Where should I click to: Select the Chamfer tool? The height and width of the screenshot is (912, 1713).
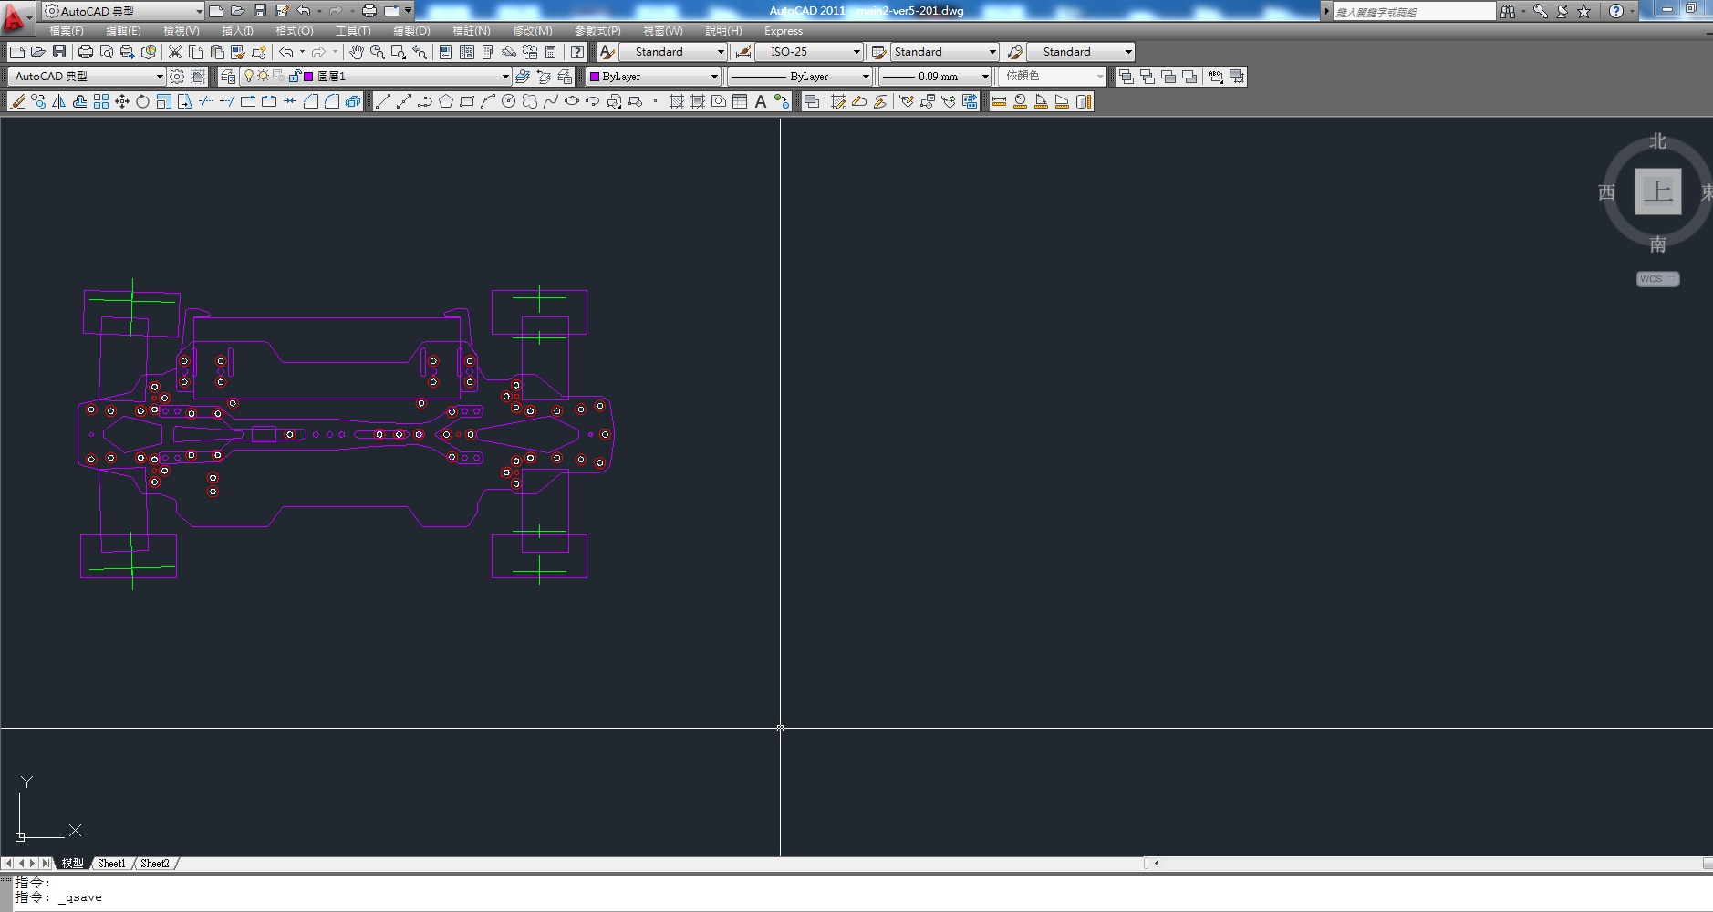point(311,101)
